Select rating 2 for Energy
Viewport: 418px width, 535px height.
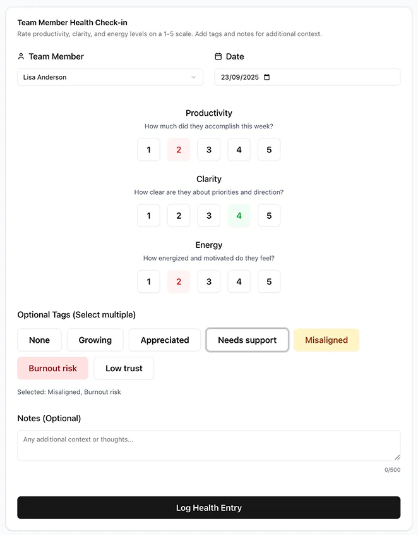tap(179, 281)
